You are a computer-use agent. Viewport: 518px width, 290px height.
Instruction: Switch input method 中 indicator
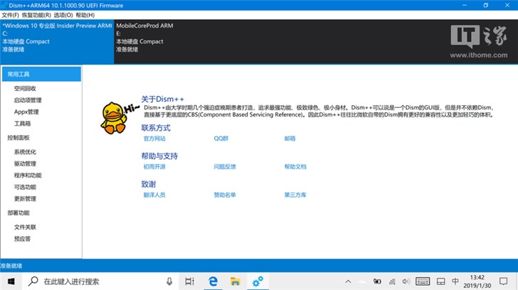tap(455, 281)
